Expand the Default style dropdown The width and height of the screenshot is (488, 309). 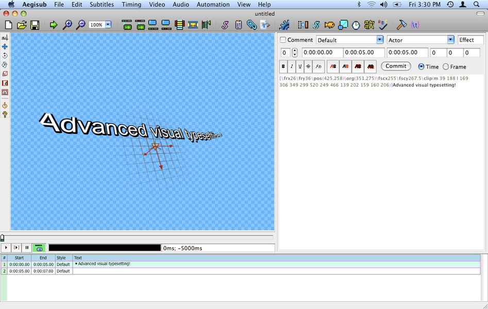pyautogui.click(x=380, y=40)
